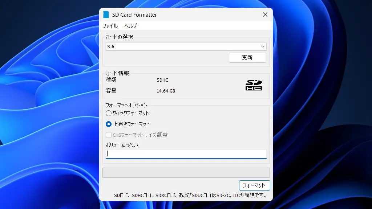
Task: Select the 上書きフォーマット radio option
Action: [109, 123]
